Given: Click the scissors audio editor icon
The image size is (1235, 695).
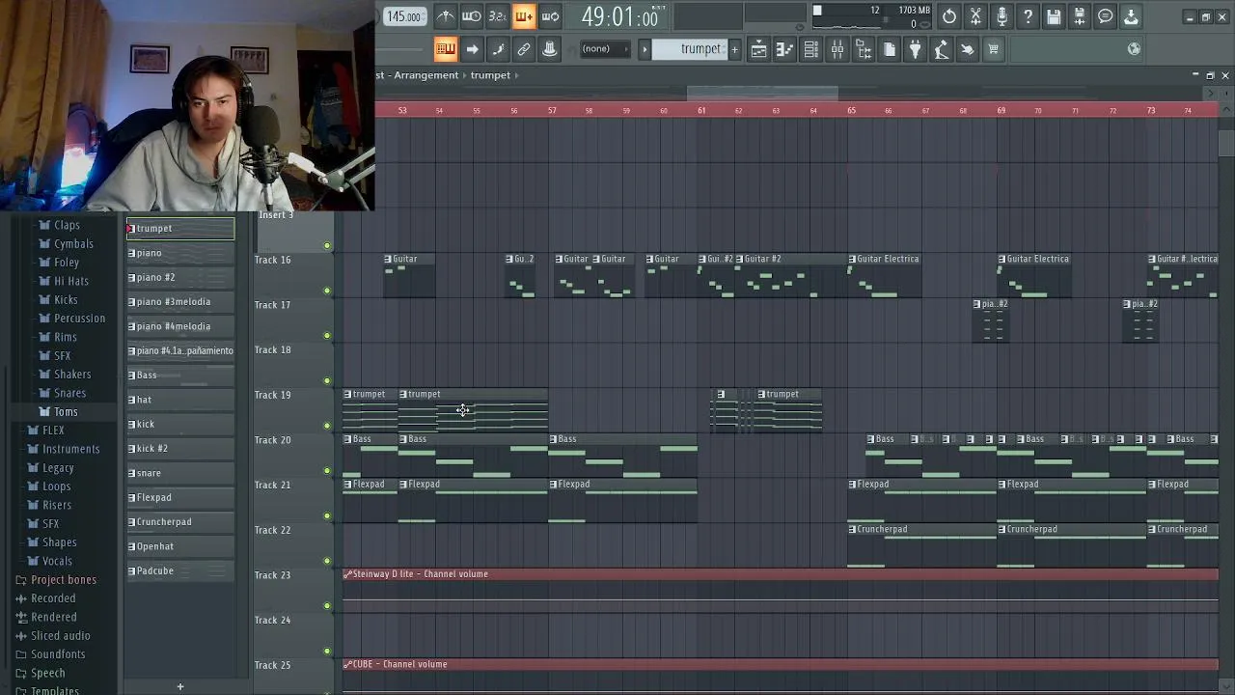Looking at the screenshot, I should (x=975, y=16).
